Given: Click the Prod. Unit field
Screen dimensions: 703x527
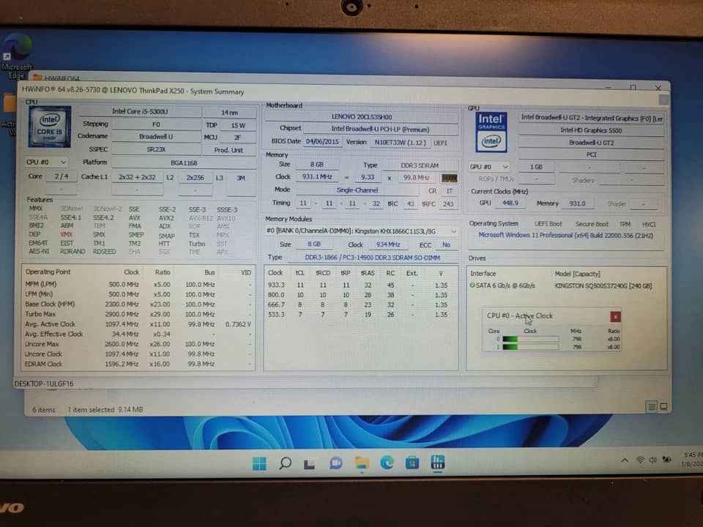Looking at the screenshot, I should point(228,150).
